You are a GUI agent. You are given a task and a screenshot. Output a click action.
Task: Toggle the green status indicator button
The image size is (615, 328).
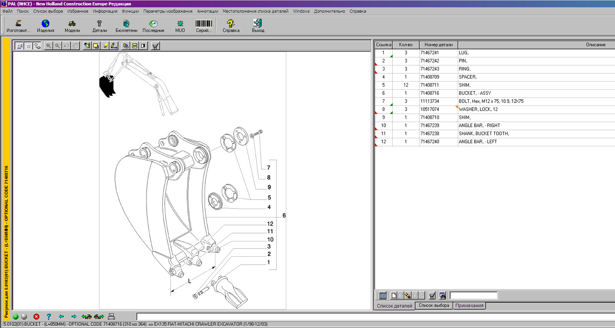(15, 316)
